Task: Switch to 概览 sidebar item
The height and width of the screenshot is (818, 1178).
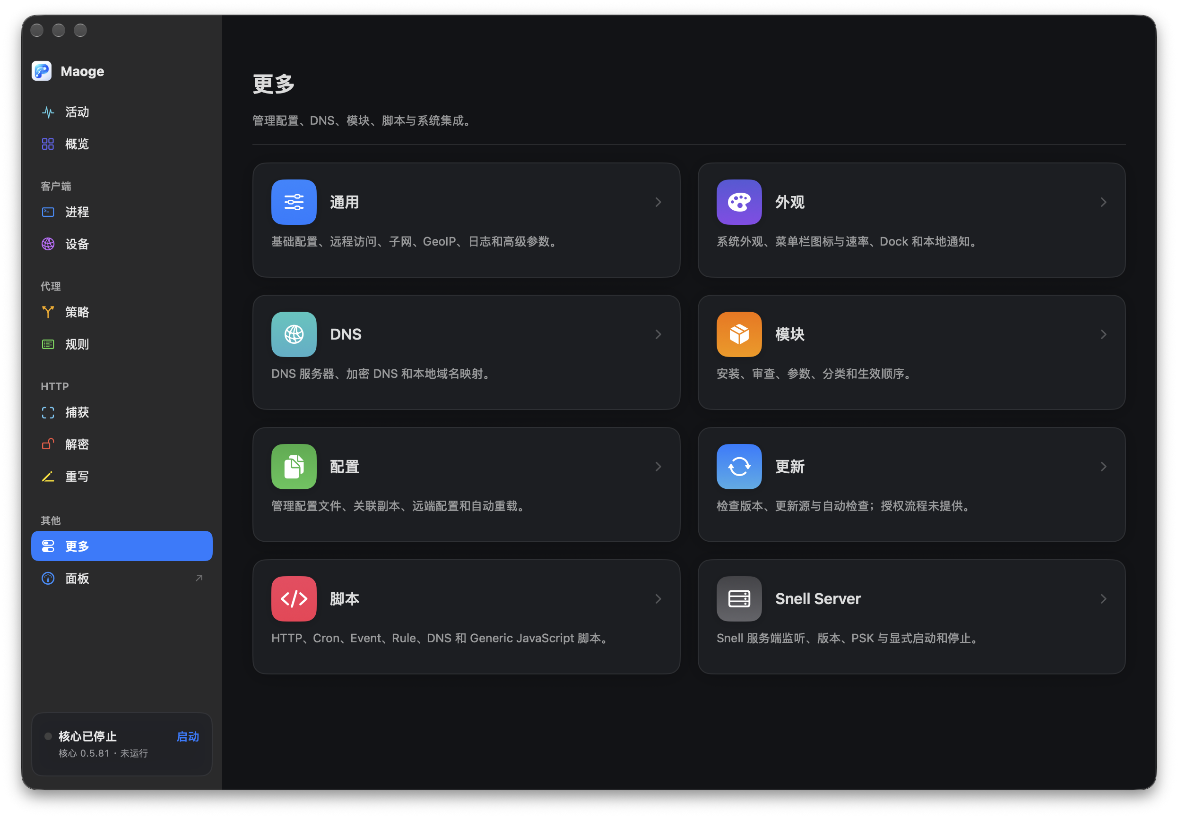Action: (x=121, y=144)
